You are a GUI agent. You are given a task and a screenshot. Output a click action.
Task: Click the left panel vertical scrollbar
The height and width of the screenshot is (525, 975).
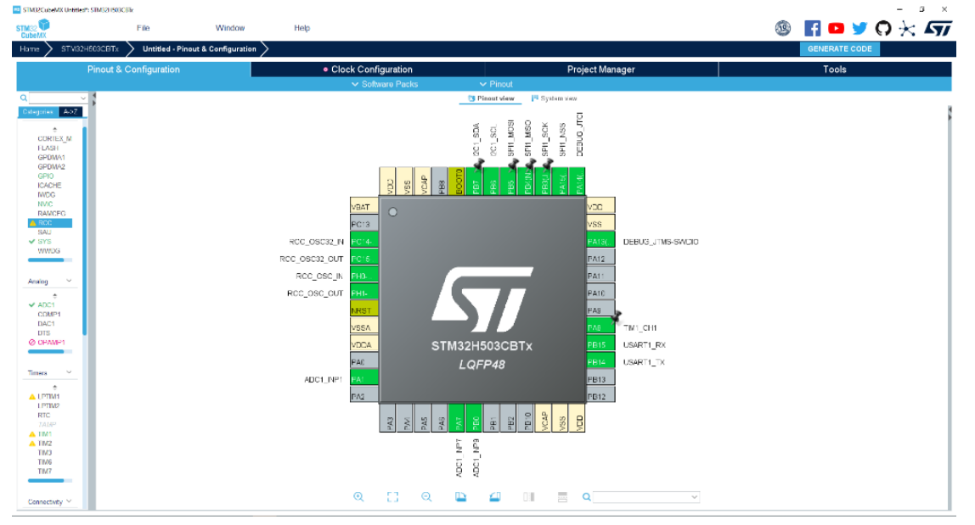[x=85, y=230]
